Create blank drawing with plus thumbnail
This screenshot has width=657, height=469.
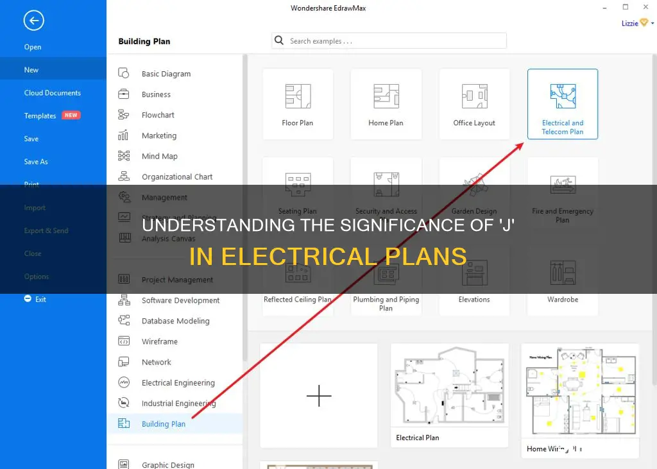tap(319, 395)
